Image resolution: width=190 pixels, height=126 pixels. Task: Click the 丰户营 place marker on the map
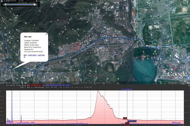click(88, 53)
